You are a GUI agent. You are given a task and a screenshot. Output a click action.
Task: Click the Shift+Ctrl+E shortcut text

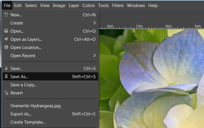coord(84,114)
